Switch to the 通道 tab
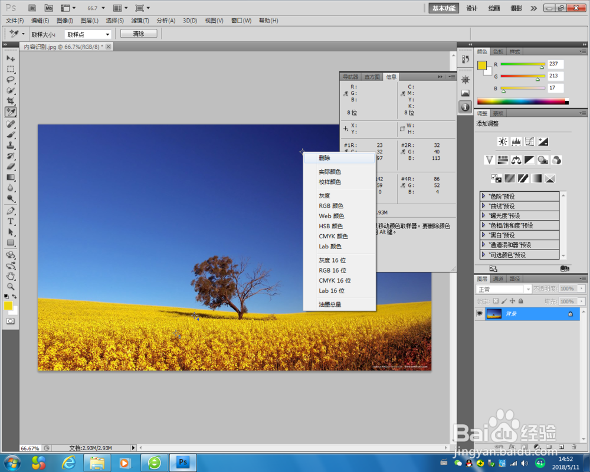 pyautogui.click(x=498, y=278)
